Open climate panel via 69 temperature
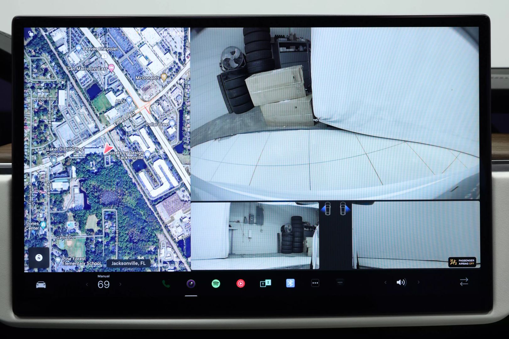 (104, 284)
